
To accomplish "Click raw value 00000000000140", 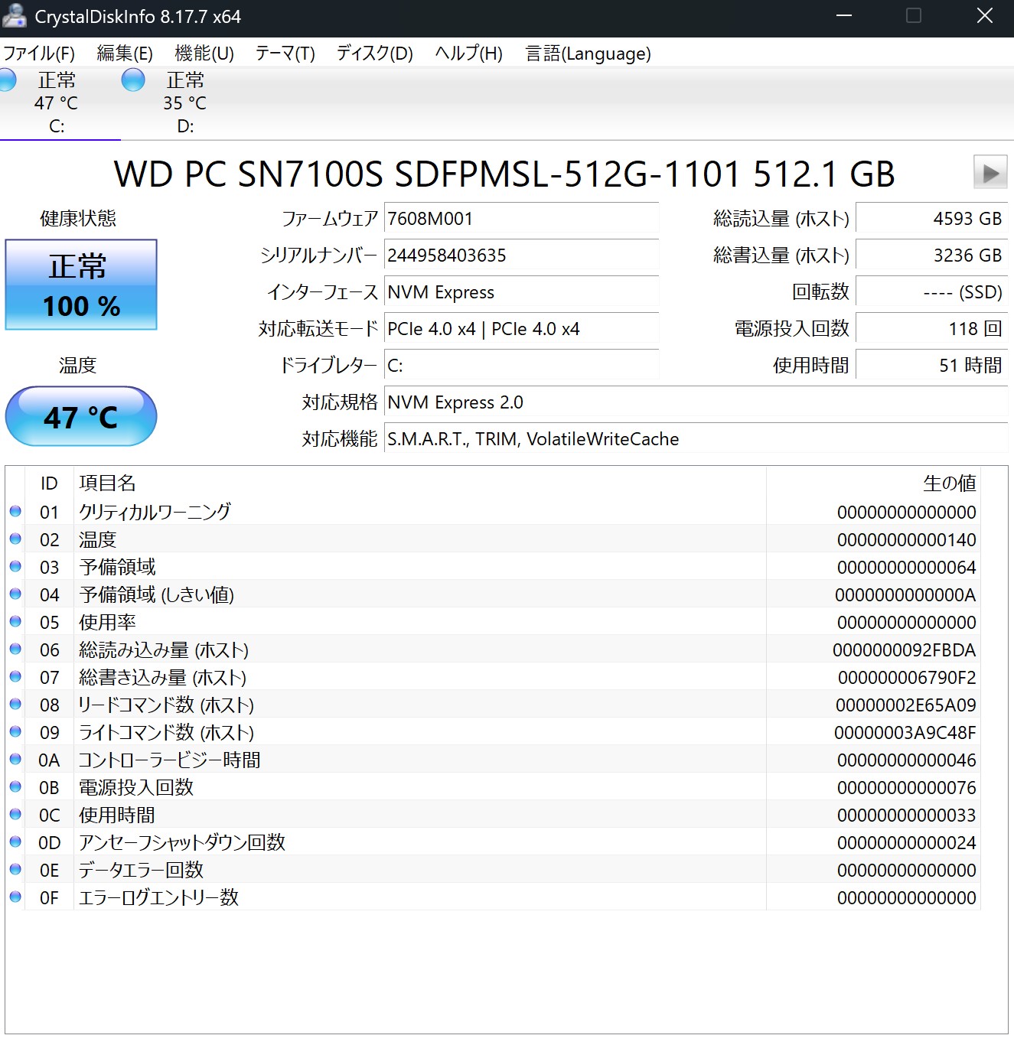I will click(x=907, y=540).
